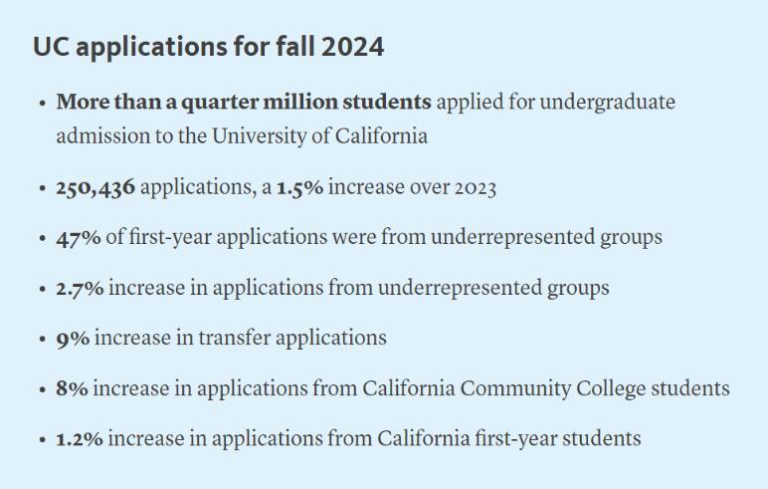The width and height of the screenshot is (768, 489).
Task: Click the 8% community college figure
Action: coord(73,389)
